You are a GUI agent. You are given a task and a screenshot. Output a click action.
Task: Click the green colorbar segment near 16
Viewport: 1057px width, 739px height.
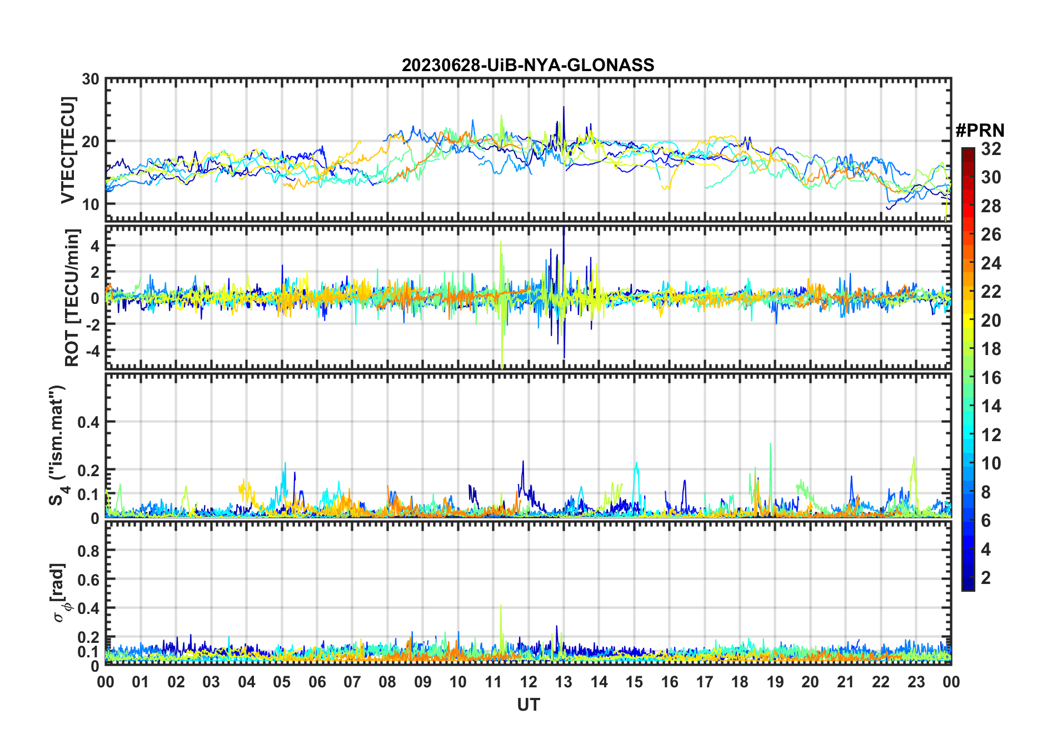(x=968, y=378)
